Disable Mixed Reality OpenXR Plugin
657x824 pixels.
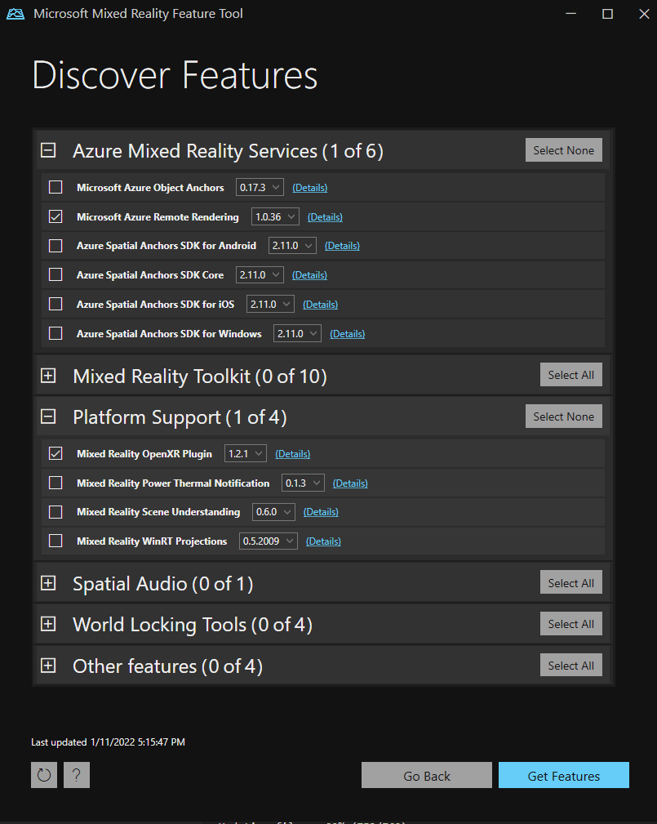[55, 453]
